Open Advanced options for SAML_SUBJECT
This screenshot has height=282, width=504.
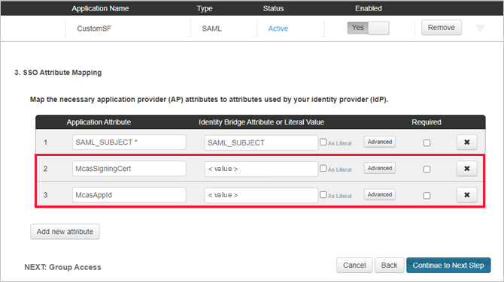tap(380, 142)
